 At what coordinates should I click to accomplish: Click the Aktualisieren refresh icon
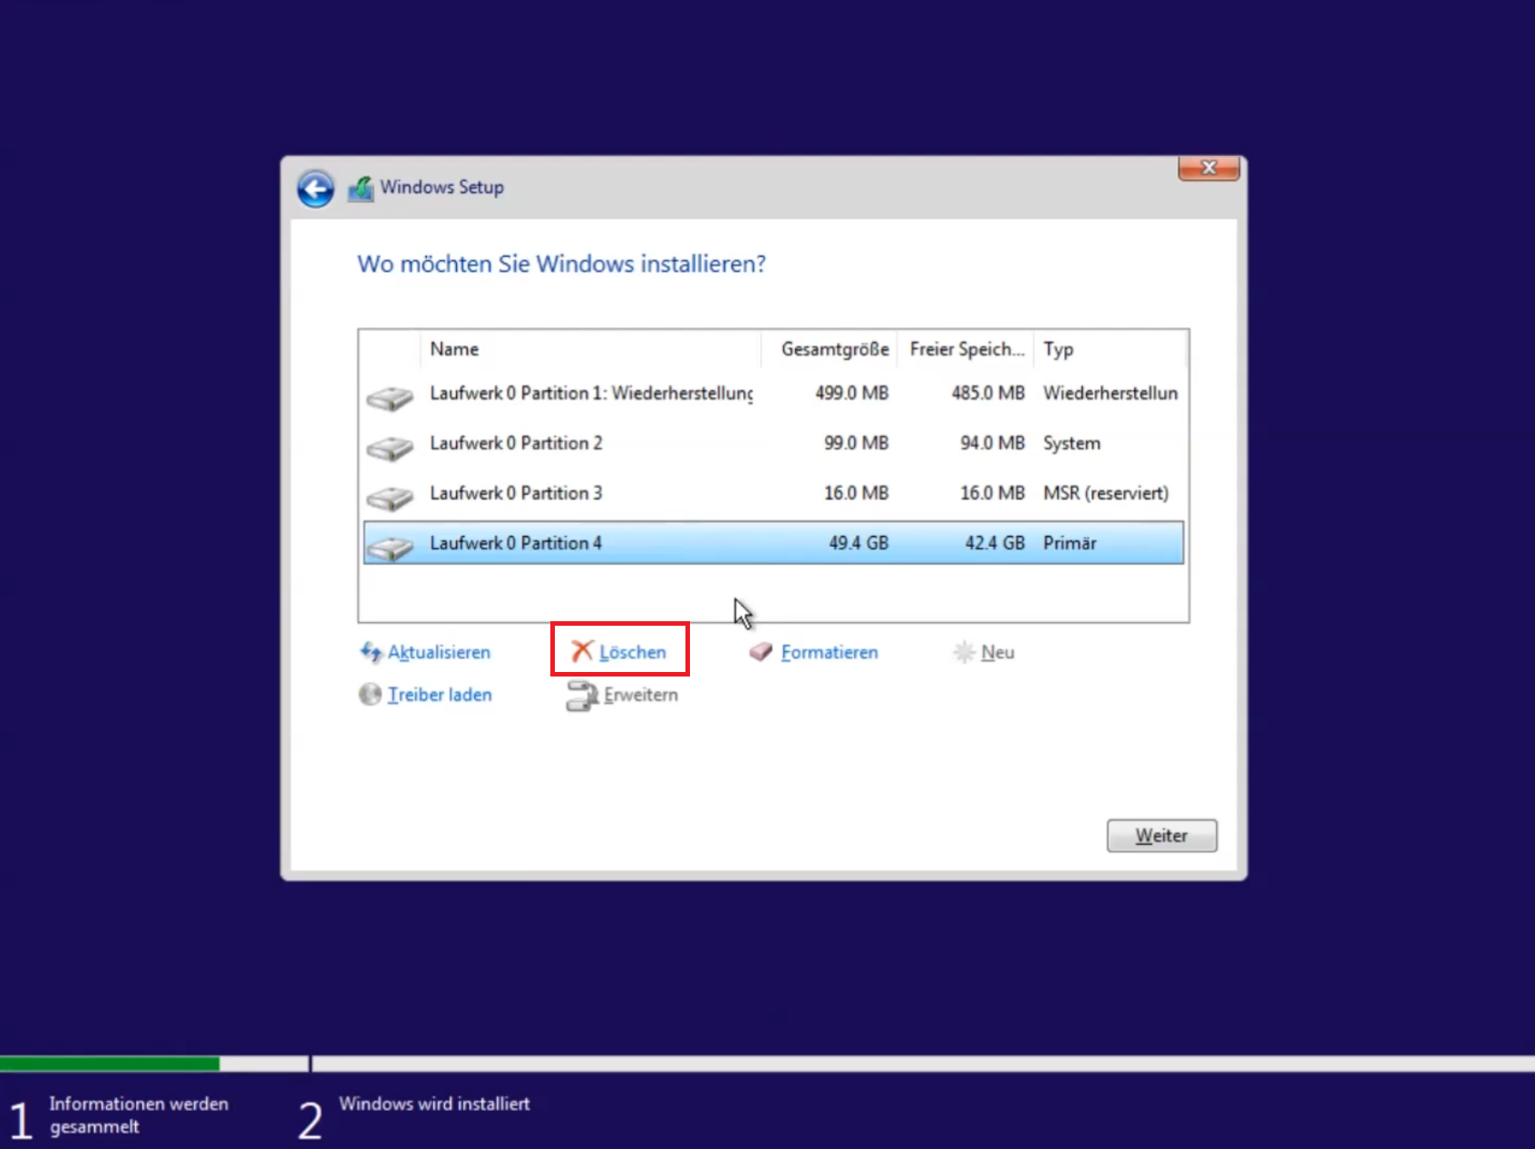pos(371,651)
